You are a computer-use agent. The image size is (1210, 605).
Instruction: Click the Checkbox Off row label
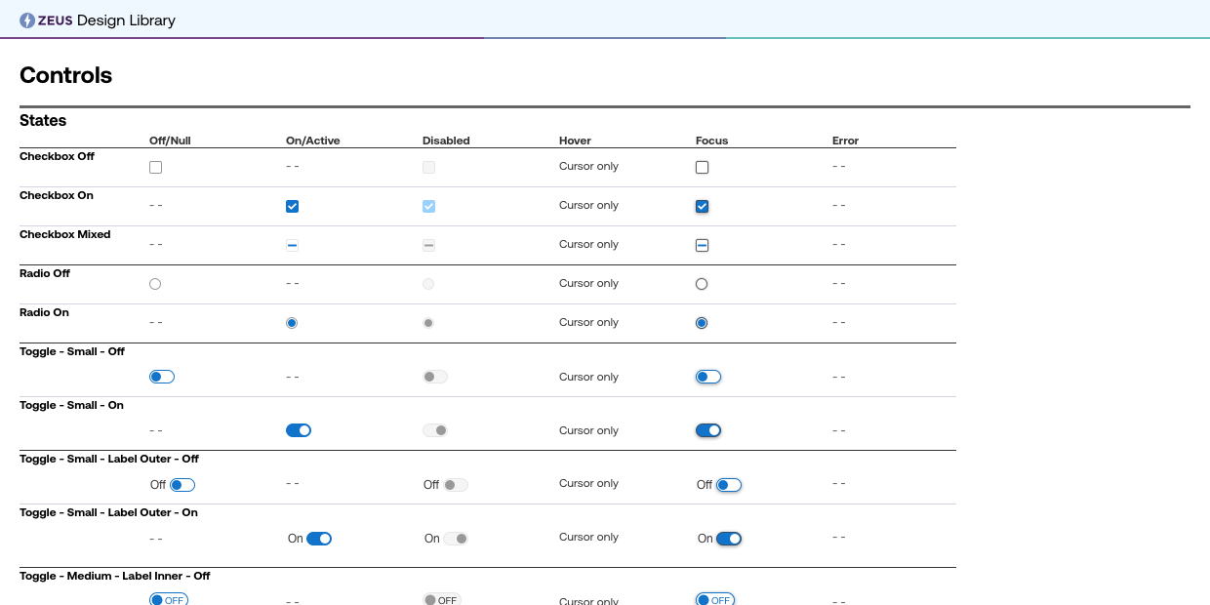click(x=57, y=156)
